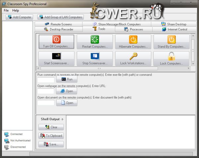
Task: Copy shell output To Clipboard
Action: point(51,136)
